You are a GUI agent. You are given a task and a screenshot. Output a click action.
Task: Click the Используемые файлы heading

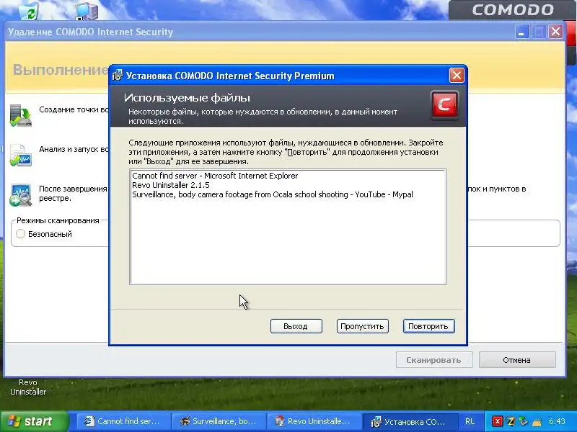click(187, 98)
